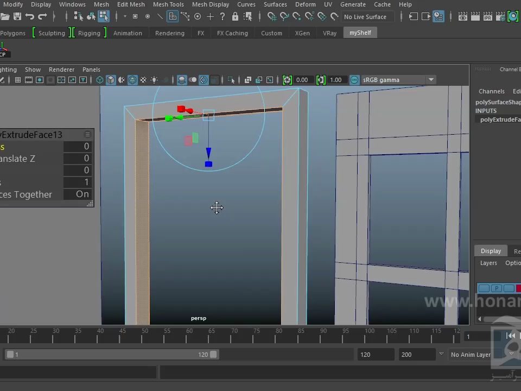Open the selection mask dropdown arrow
Screen dimensions: 521x391
click(125, 16)
